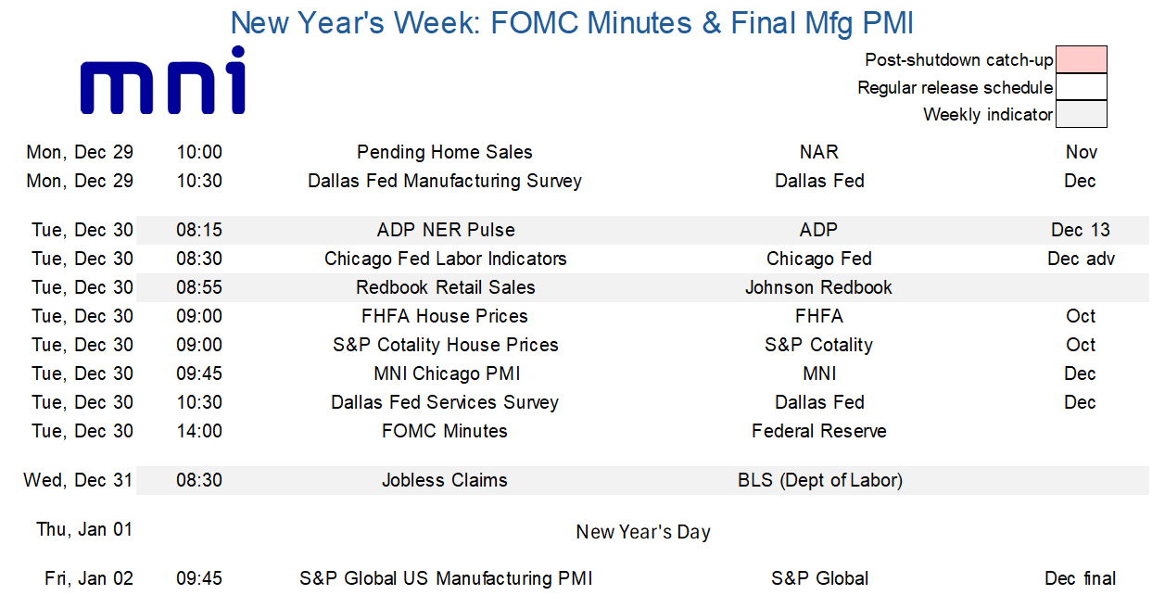Click the New Year's Day holiday label
Viewport: 1152px width, 595px height.
point(643,532)
